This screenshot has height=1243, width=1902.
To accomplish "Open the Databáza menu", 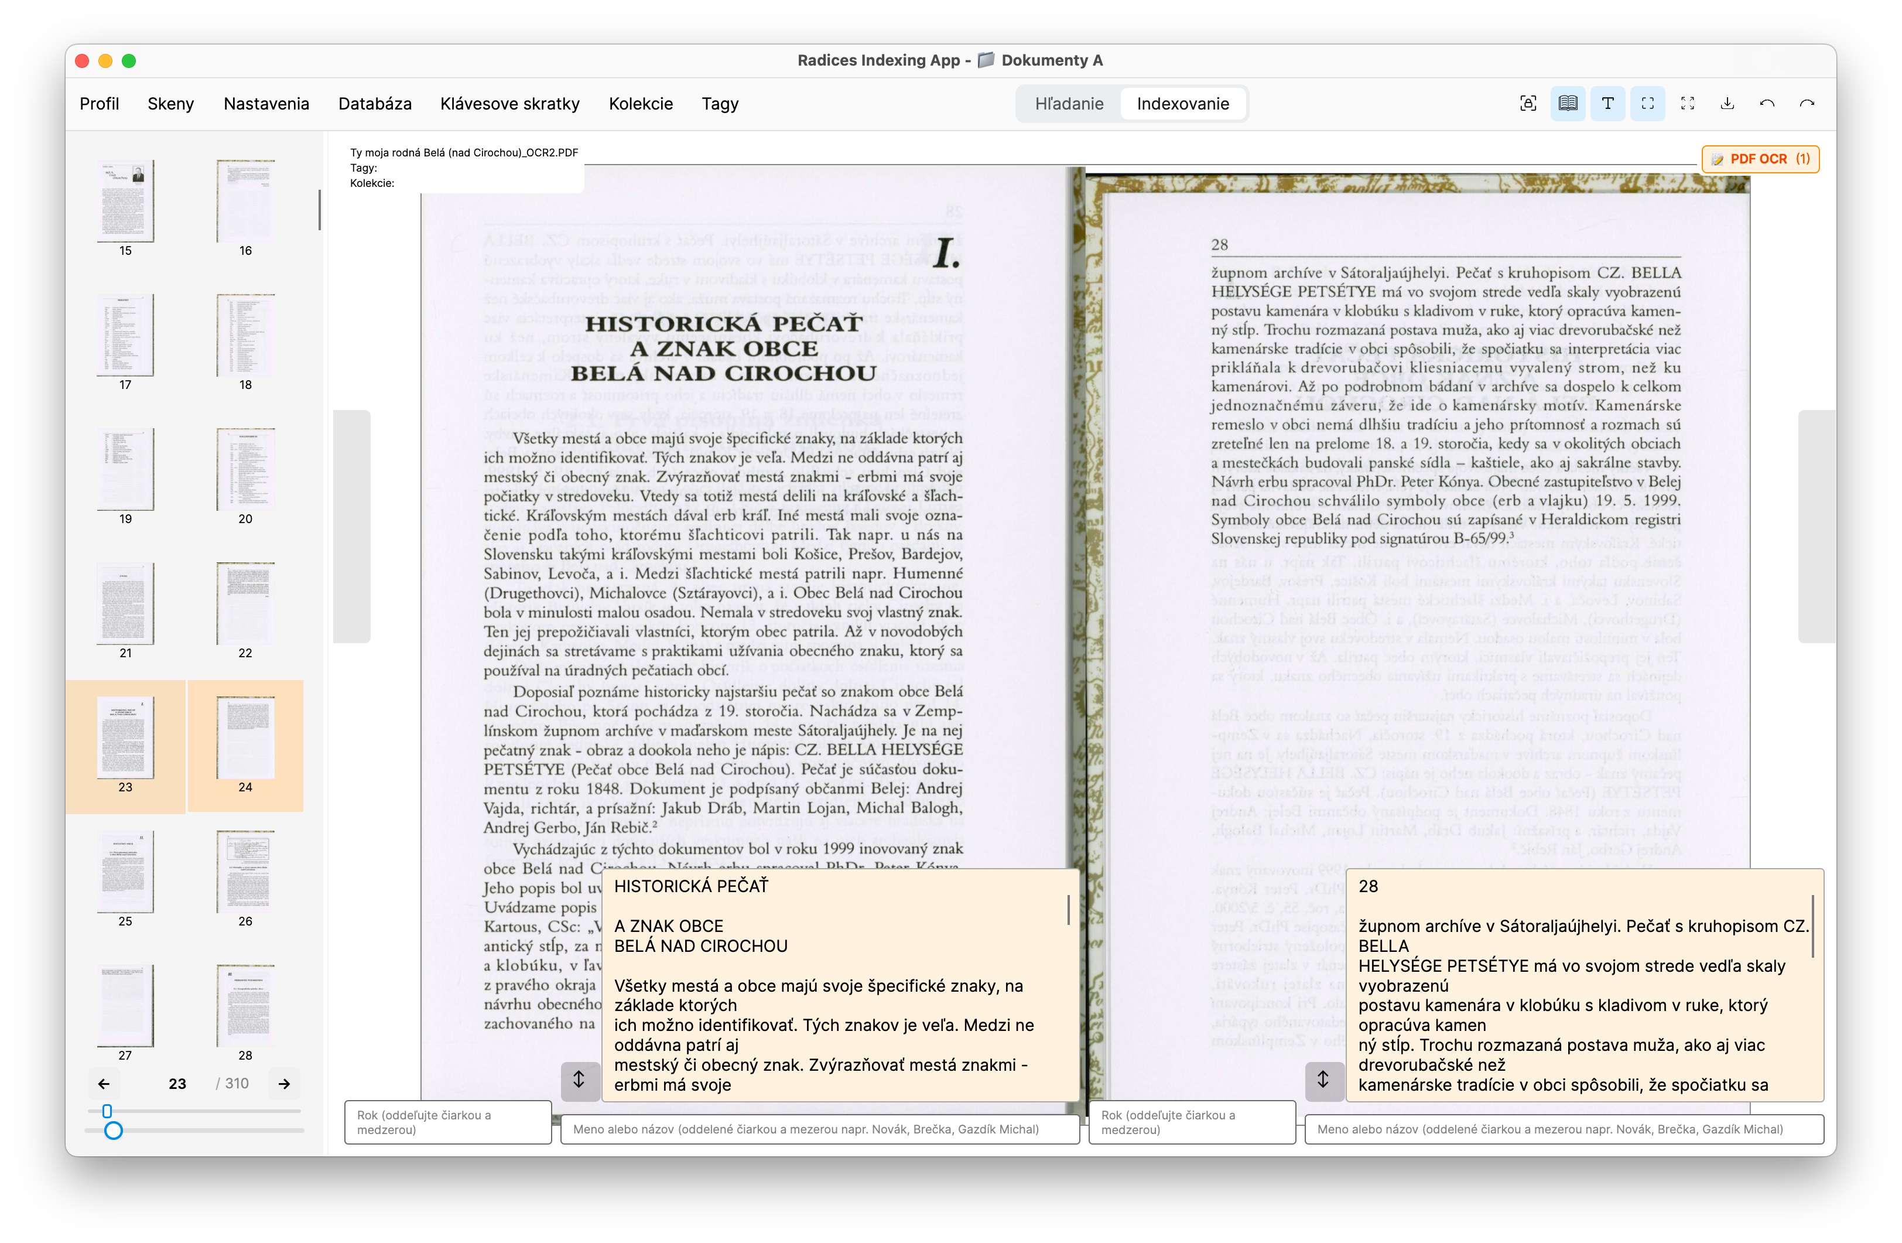I will coord(375,104).
